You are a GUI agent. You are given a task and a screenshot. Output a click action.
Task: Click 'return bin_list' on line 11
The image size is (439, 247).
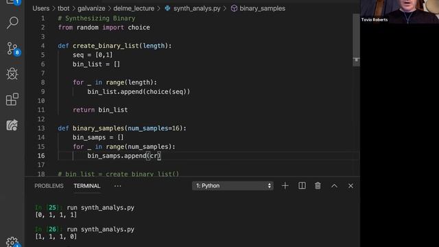click(100, 110)
